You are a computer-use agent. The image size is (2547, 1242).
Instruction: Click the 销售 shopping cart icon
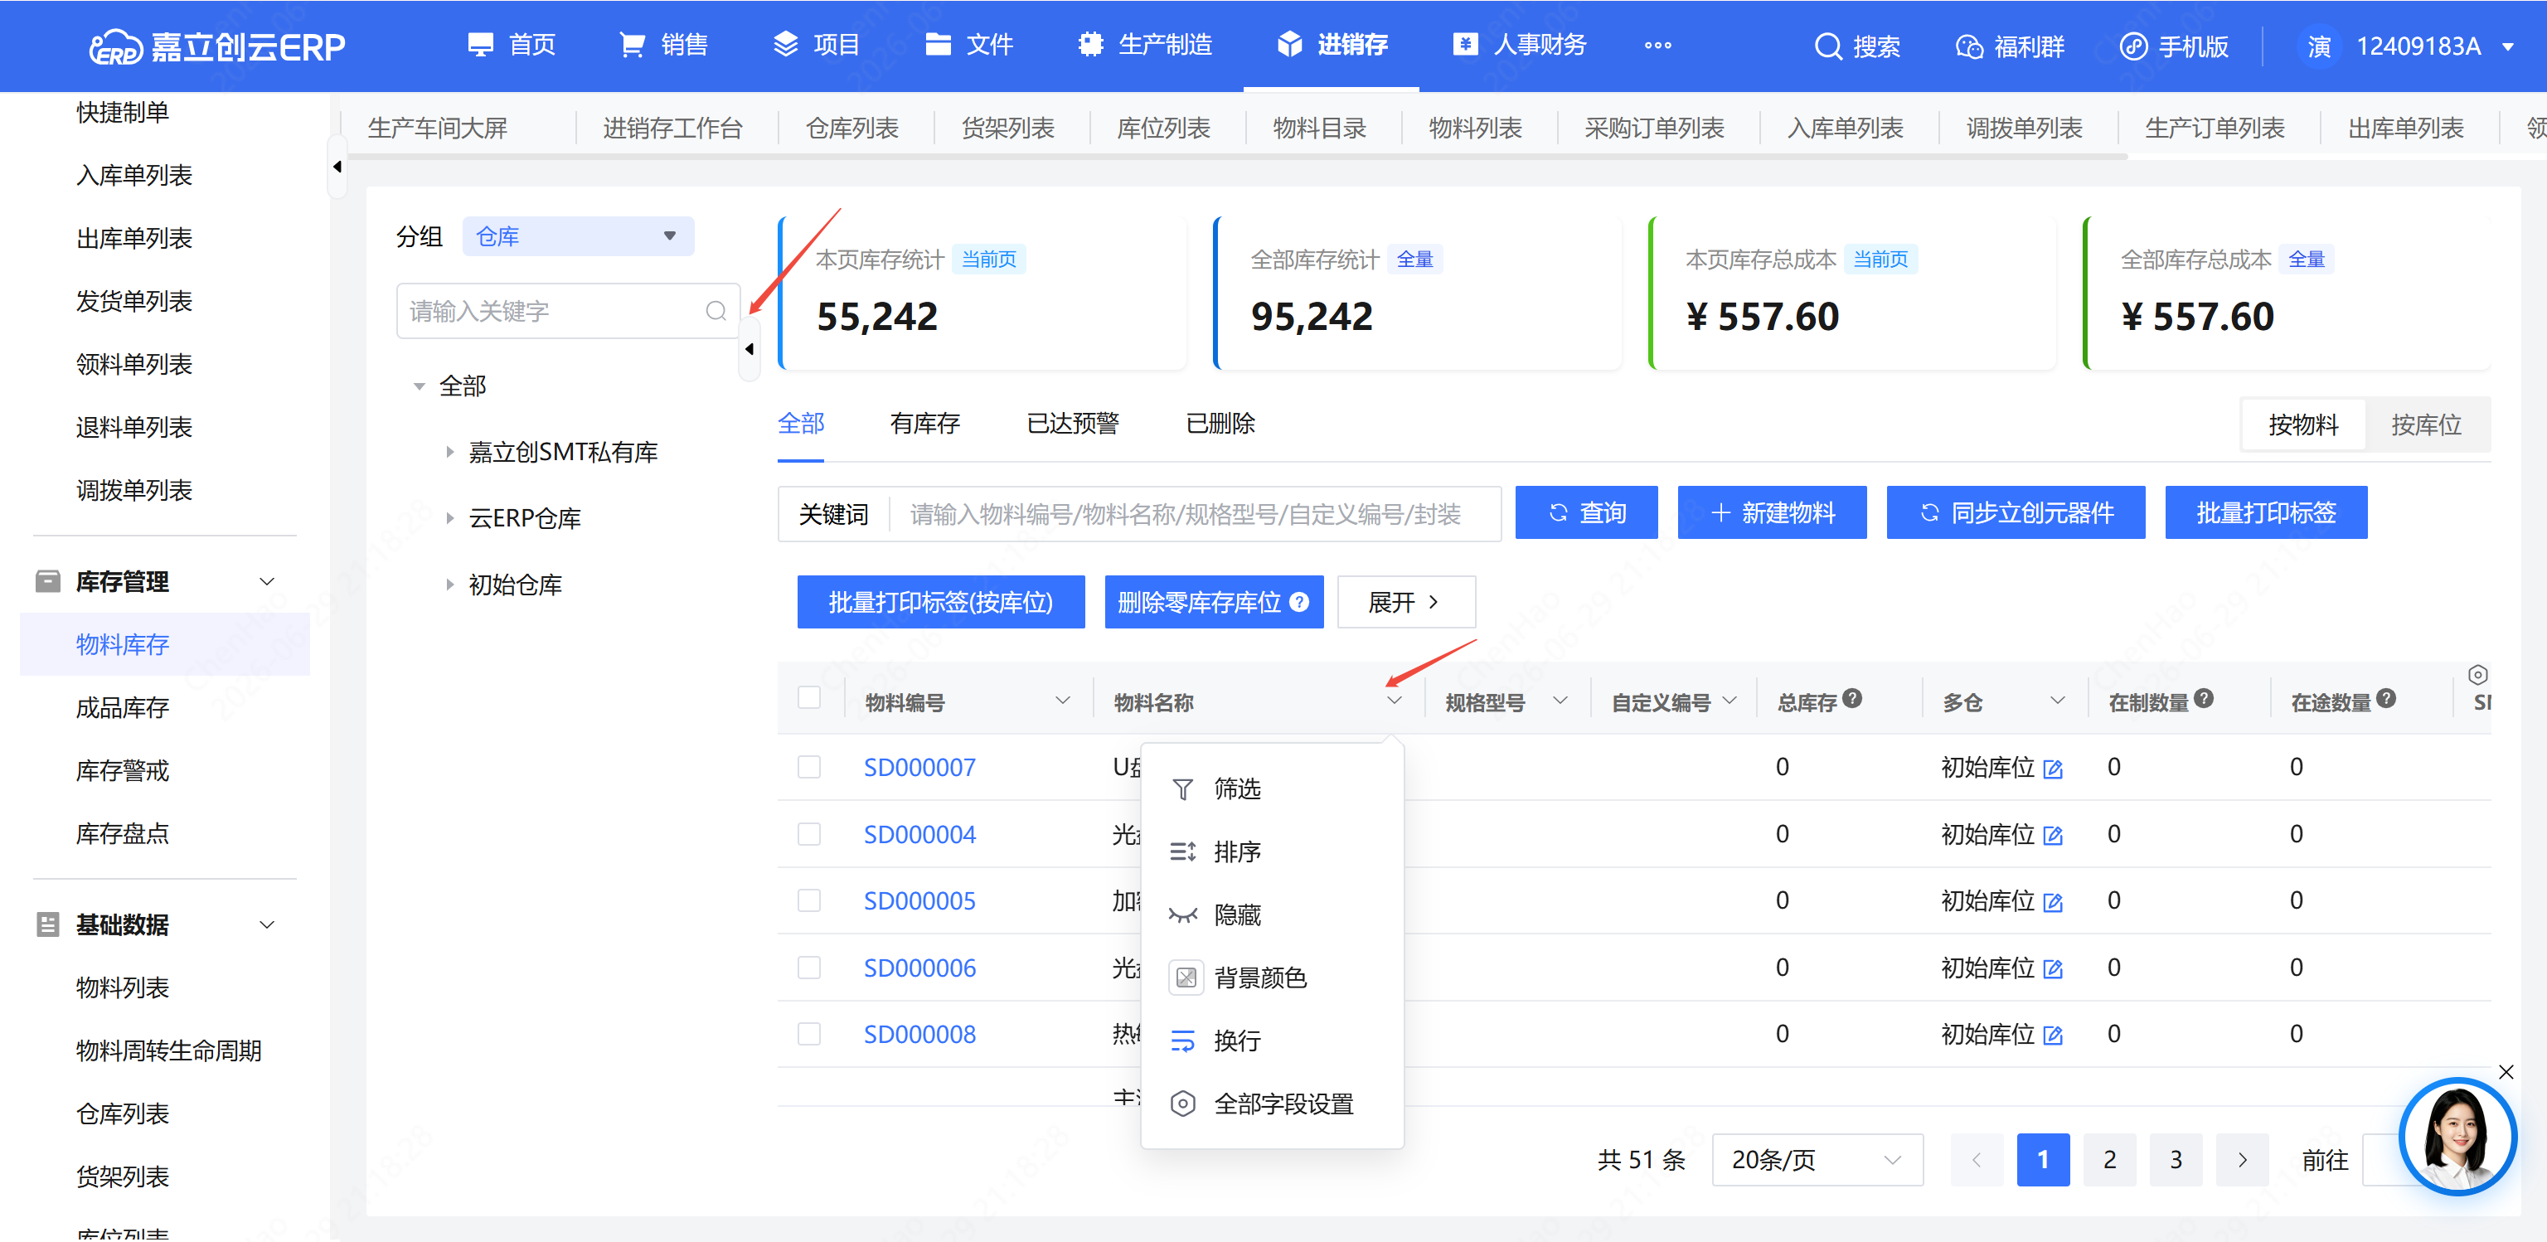632,45
